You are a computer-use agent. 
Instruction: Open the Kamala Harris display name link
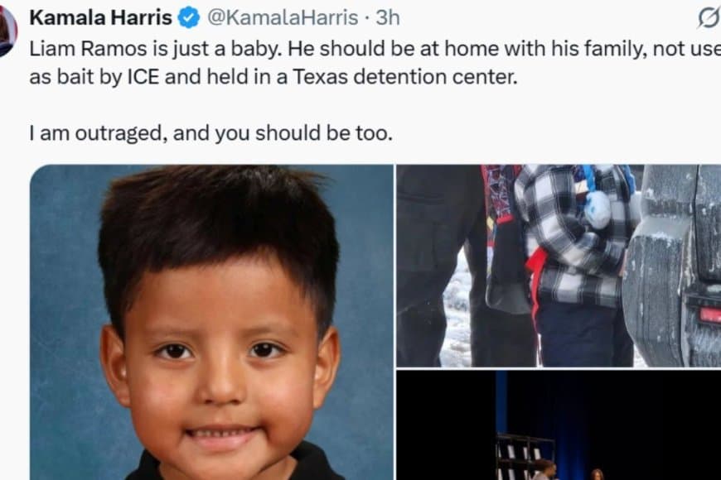(x=101, y=18)
